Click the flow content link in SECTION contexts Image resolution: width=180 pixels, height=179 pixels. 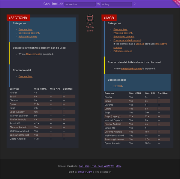33,54
